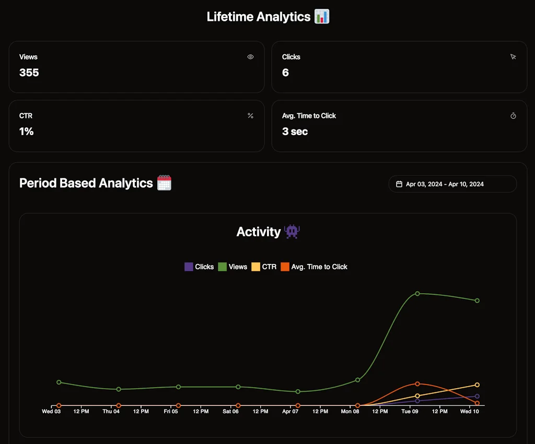Select the cursor icon on the Clicks card

click(513, 57)
